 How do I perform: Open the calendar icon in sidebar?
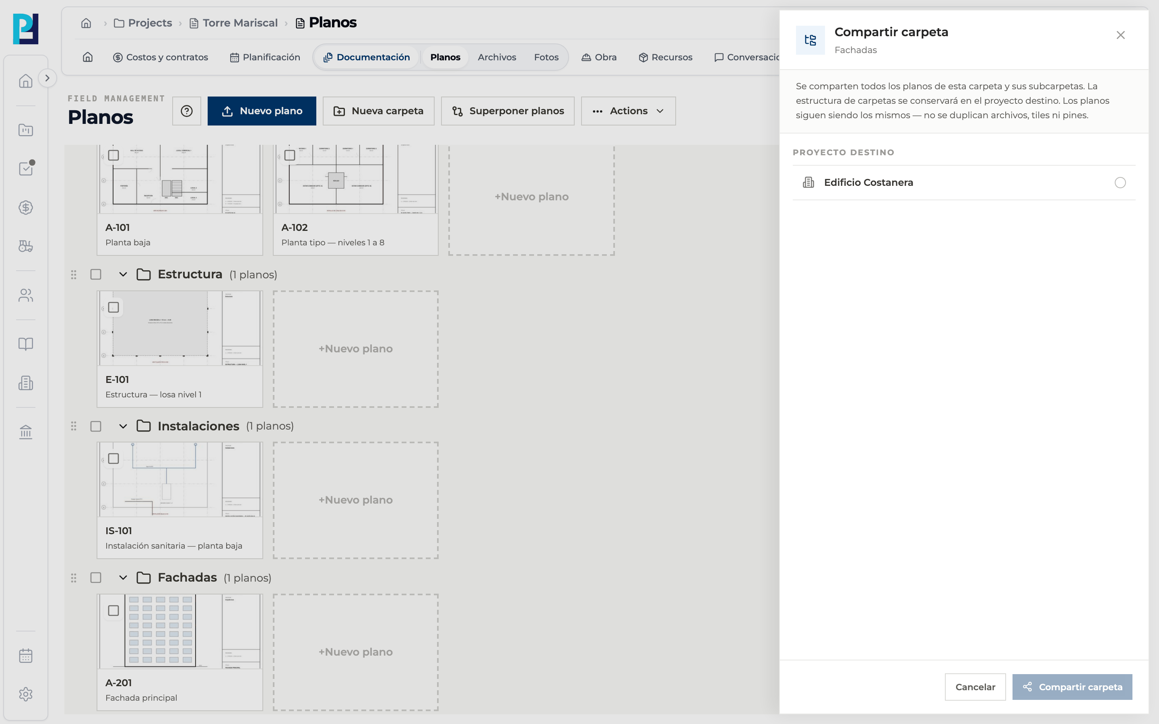(x=26, y=656)
